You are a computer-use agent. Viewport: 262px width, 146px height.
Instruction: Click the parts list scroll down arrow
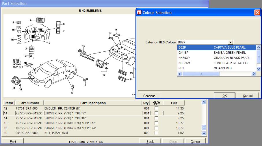[204, 133]
